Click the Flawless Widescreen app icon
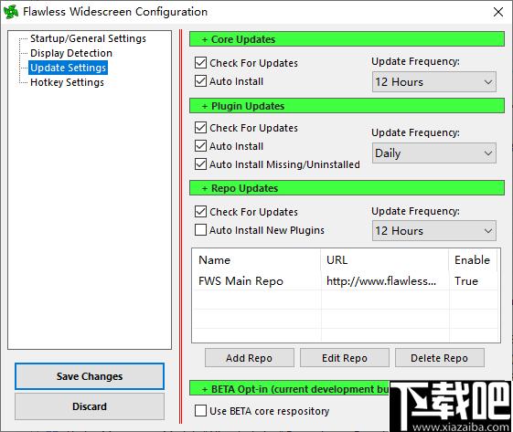Screen dimensions: 513x432 [11, 12]
